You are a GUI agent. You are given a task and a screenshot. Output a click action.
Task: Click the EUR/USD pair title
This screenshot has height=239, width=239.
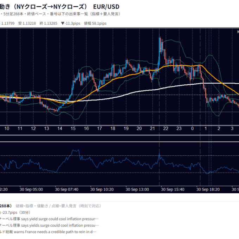106,7
